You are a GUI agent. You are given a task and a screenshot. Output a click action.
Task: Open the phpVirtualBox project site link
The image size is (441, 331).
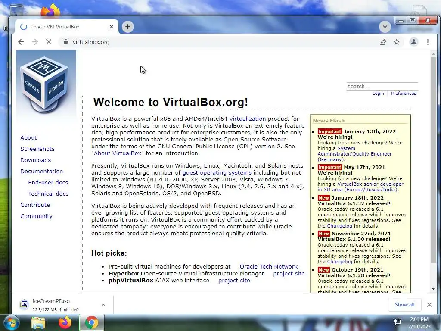tap(234, 281)
